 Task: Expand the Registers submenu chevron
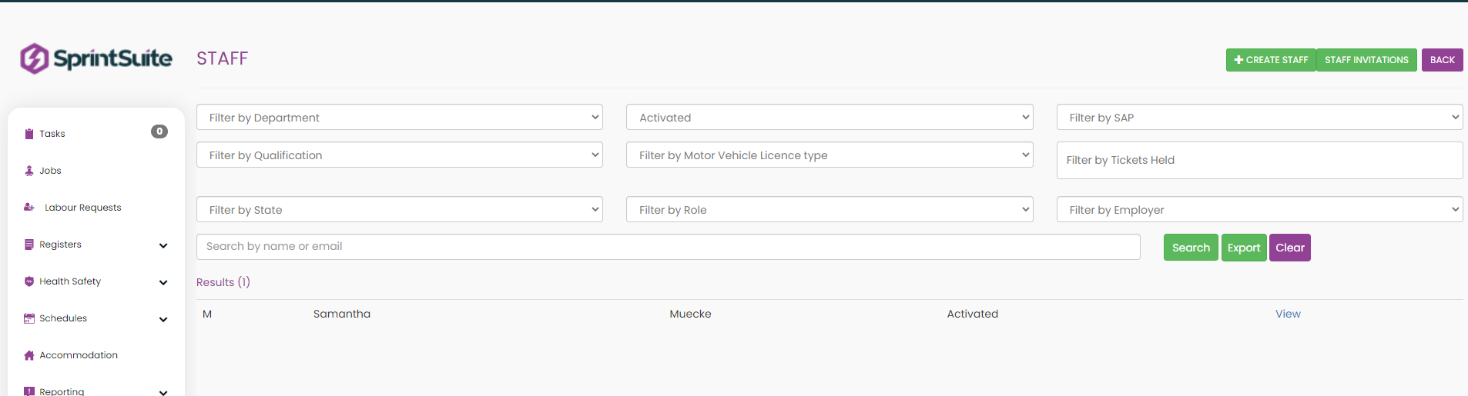[x=163, y=246]
